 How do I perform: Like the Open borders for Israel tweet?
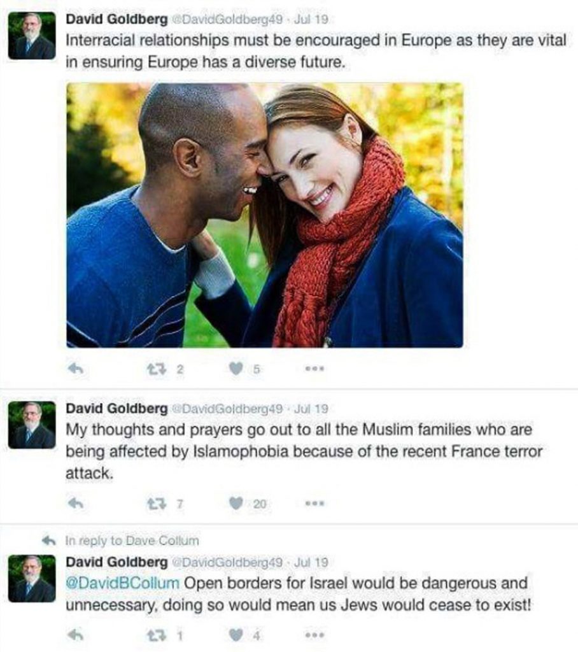[x=236, y=635]
